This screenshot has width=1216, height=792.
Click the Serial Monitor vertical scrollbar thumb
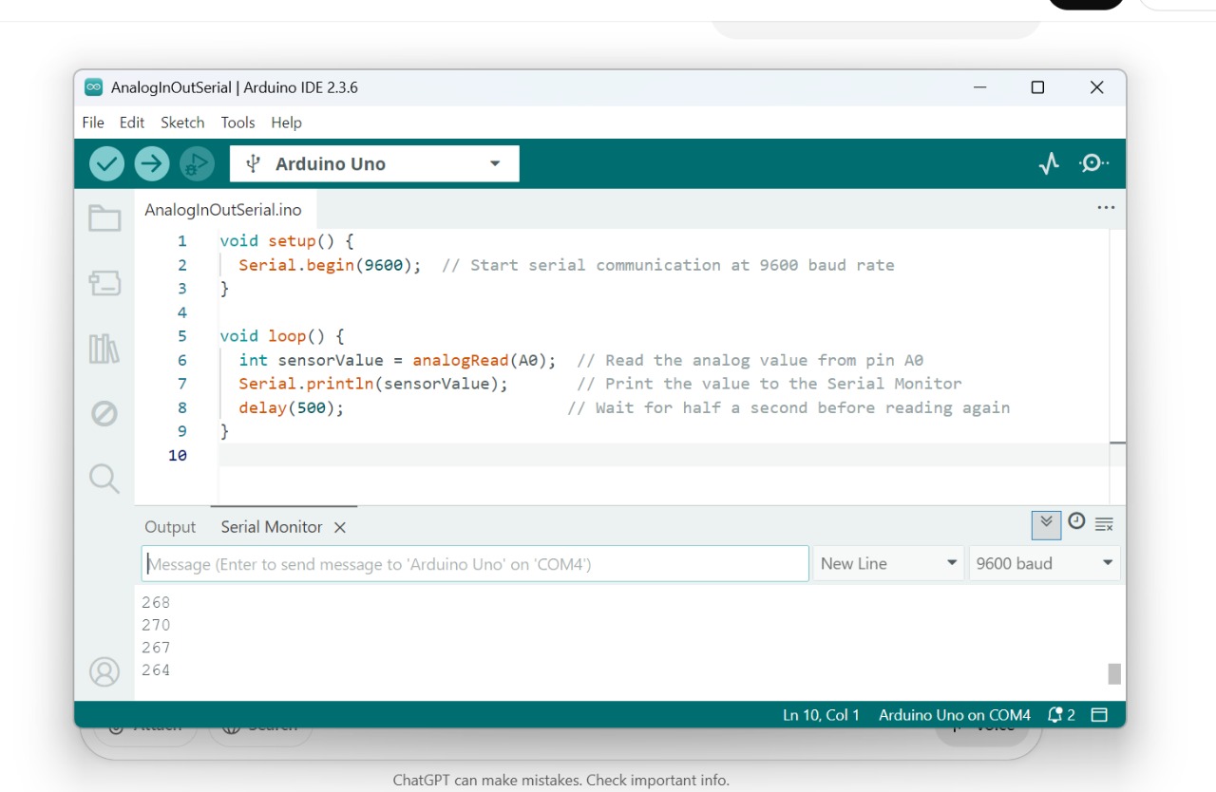point(1114,673)
